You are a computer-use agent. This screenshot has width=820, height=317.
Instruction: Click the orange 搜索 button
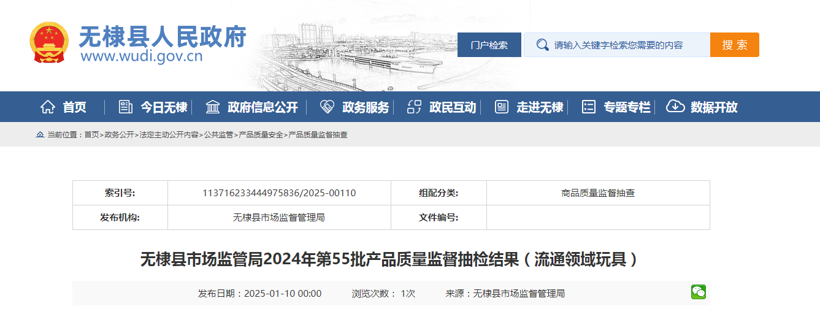[x=735, y=45]
